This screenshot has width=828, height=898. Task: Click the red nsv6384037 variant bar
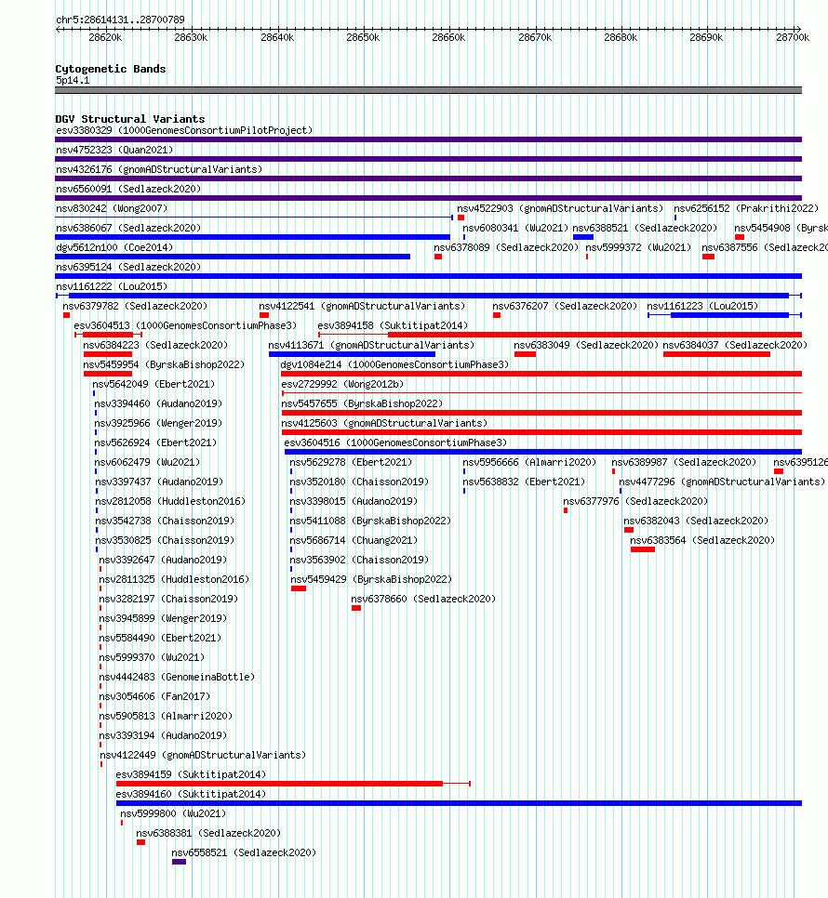coord(716,354)
